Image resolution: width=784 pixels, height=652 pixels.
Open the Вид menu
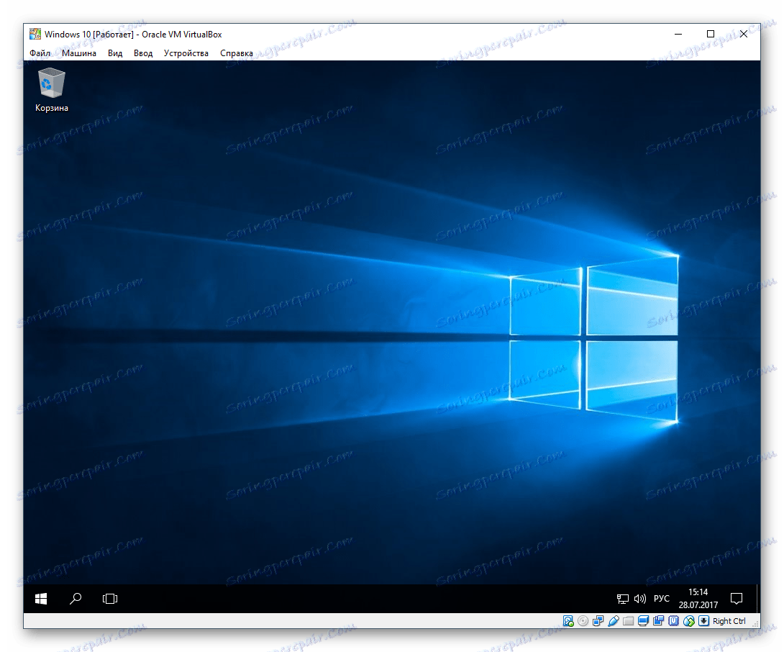pos(115,53)
